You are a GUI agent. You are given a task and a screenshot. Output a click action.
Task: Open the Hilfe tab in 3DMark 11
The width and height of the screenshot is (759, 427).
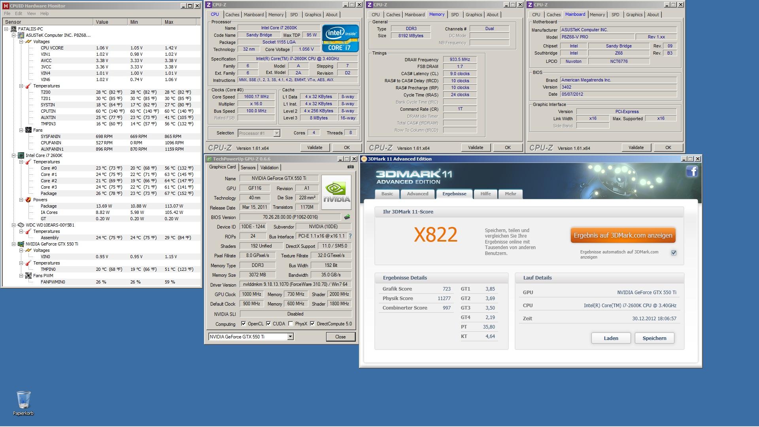click(485, 194)
